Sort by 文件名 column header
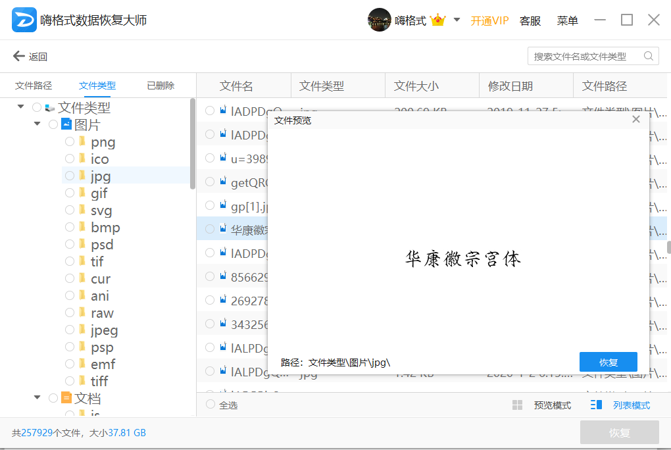Screen dimensions: 671x450 coord(236,86)
